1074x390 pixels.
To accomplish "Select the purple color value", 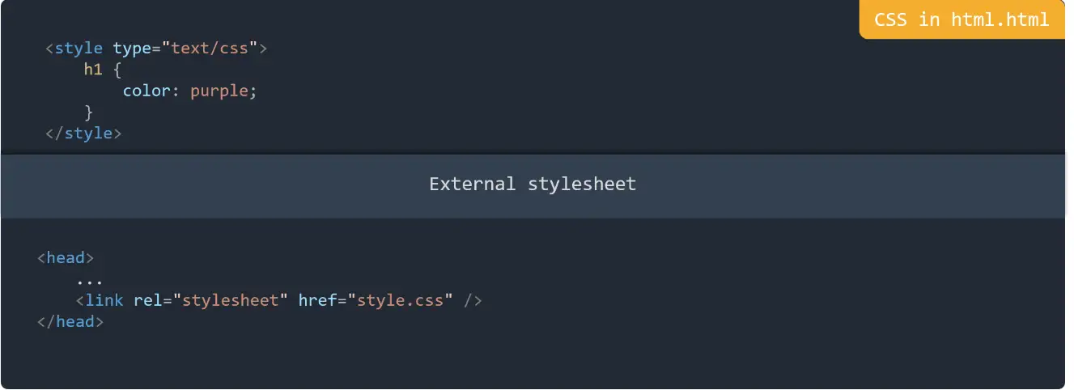I will (219, 91).
